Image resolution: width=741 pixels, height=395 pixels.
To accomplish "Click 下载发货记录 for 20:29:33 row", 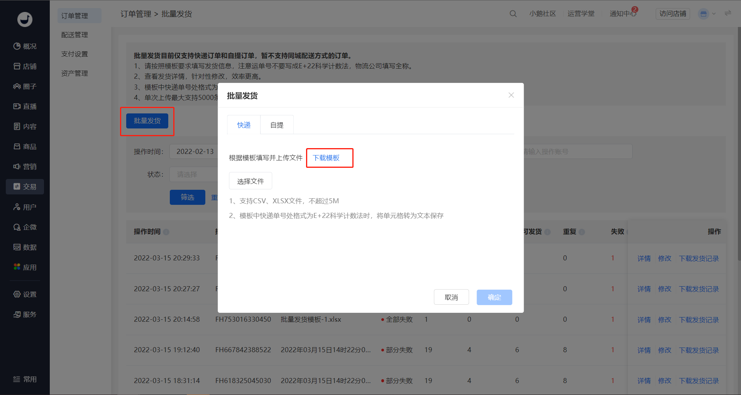I will click(699, 258).
